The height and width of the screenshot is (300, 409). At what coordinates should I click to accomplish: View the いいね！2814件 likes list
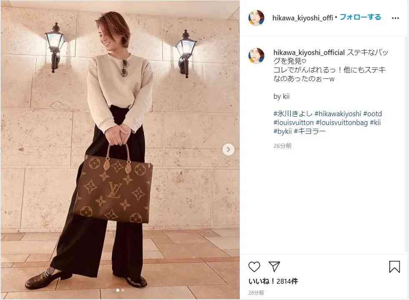coord(273,281)
